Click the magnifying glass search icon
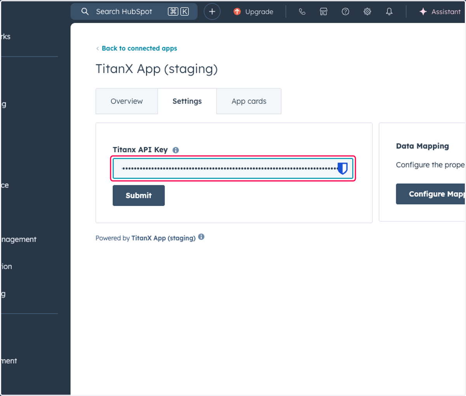 (x=85, y=12)
